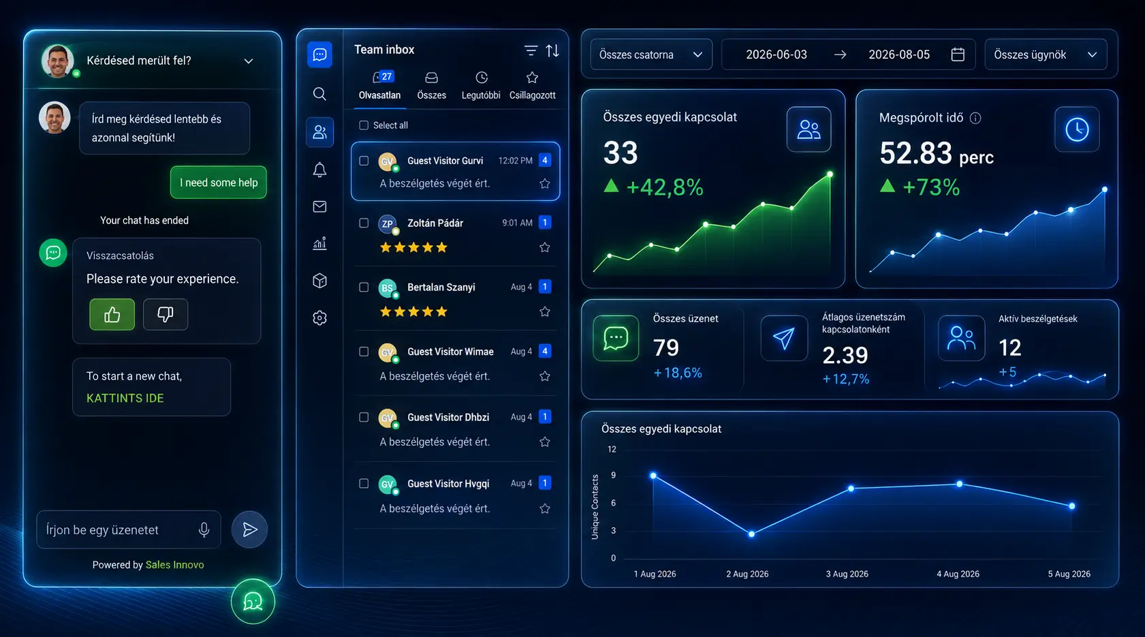
Task: Collapse the Kérdésed merült fel? chat header
Action: click(249, 61)
